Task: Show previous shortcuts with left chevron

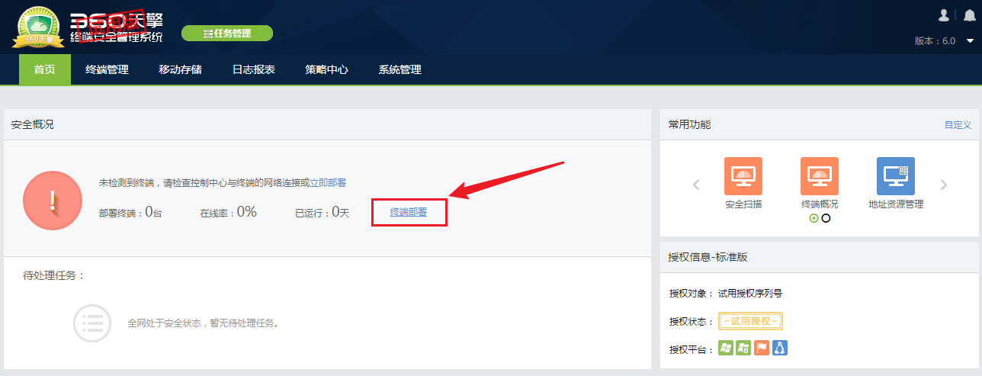Action: [696, 184]
